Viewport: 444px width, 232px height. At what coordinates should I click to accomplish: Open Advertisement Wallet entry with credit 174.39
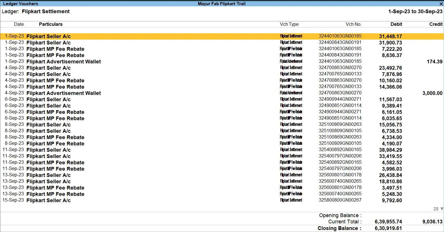(x=63, y=62)
